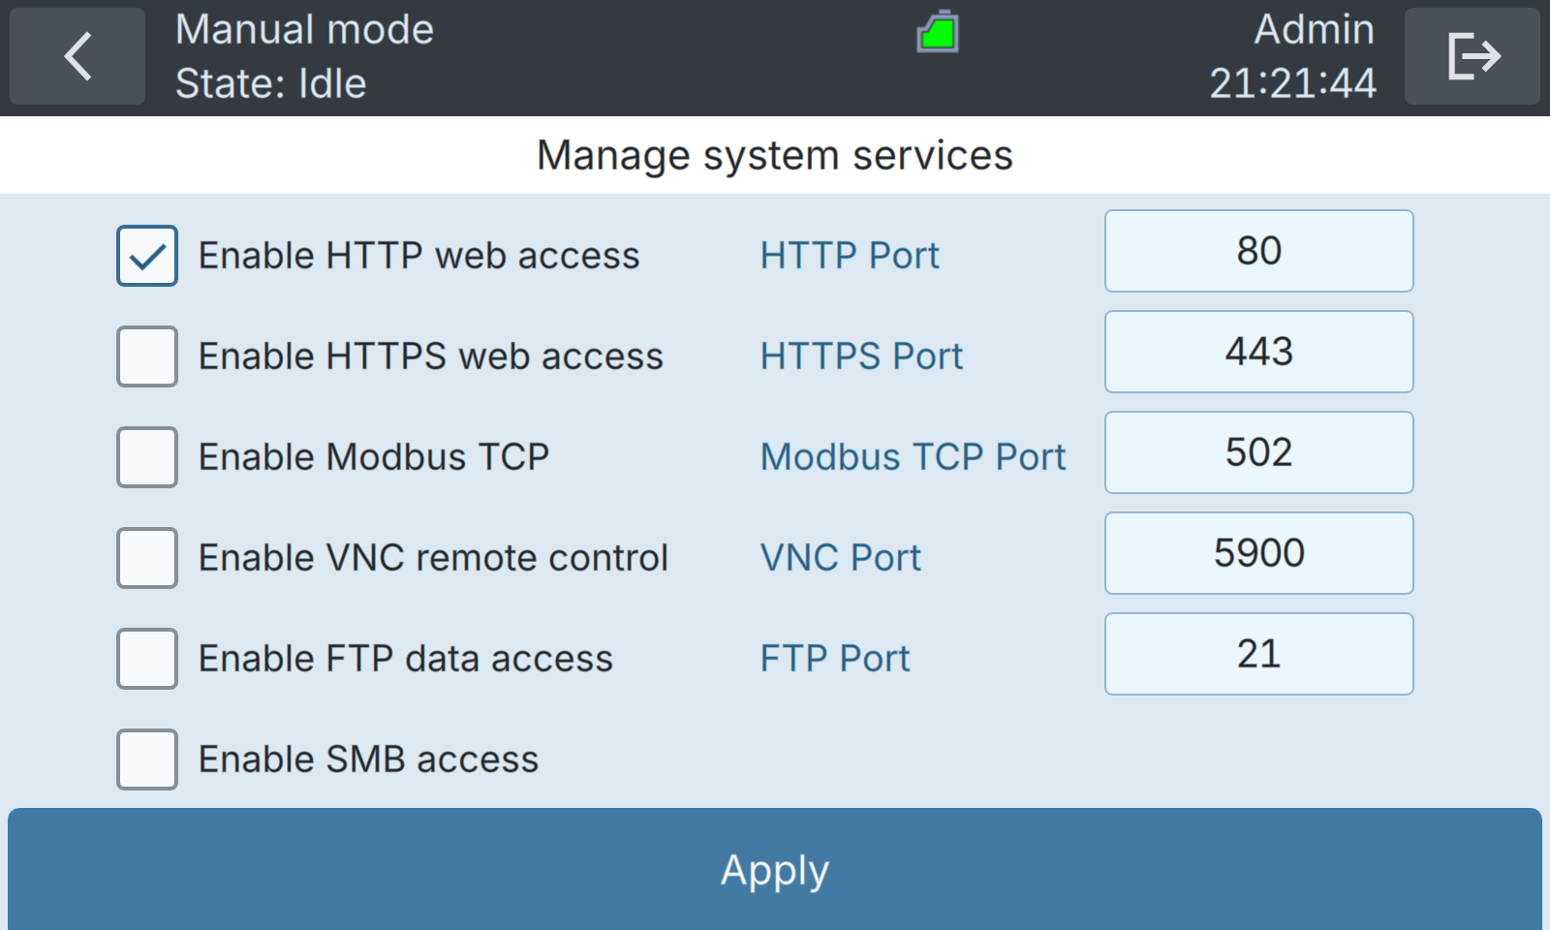The width and height of the screenshot is (1550, 930).
Task: Enable VNC remote control checkbox
Action: click(x=147, y=558)
